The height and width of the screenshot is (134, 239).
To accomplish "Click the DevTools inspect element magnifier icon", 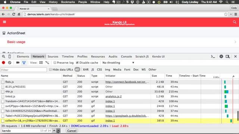I will pyautogui.click(x=3, y=57).
